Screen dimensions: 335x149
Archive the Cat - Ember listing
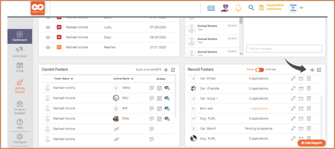click(301, 79)
